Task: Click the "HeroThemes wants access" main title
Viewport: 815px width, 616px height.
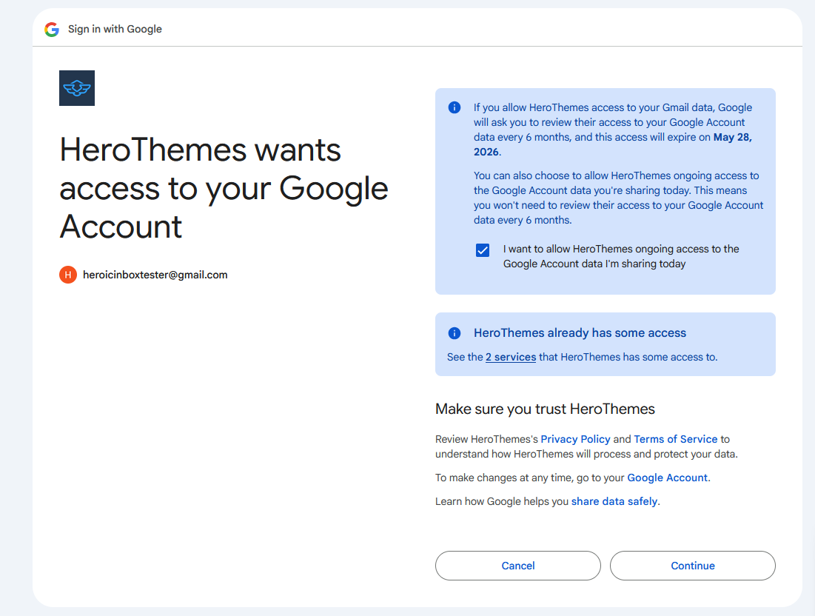Action: click(x=224, y=188)
